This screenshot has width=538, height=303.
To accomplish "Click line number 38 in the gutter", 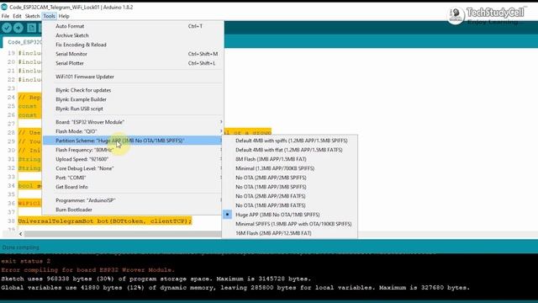I will click(11, 221).
